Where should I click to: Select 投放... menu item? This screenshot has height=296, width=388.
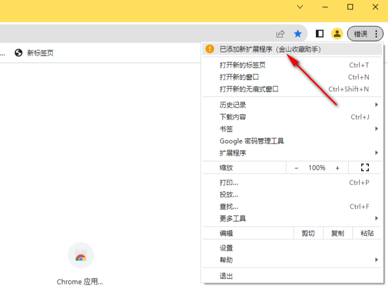point(292,194)
